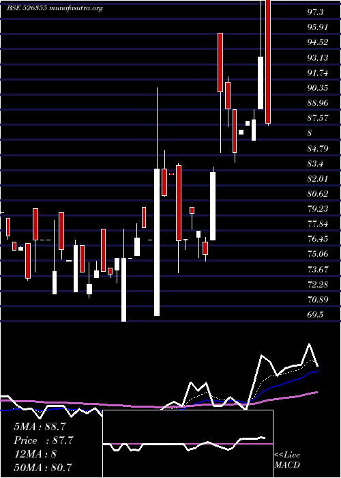Click inside the Live MACD inset chart
The width and height of the screenshot is (341, 478).
point(188,444)
